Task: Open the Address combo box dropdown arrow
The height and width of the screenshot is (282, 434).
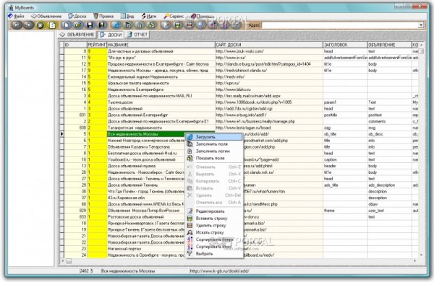Action: pos(421,25)
